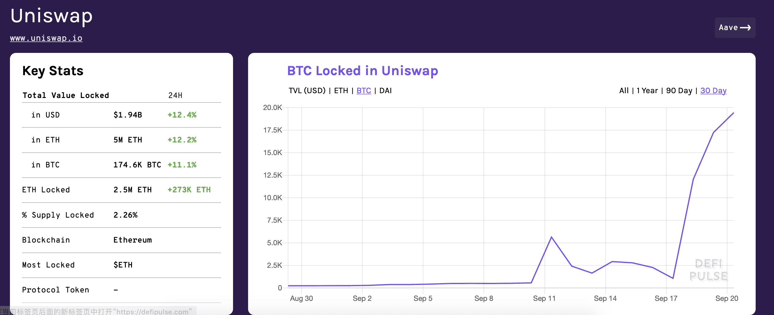Image resolution: width=774 pixels, height=315 pixels.
Task: Click the +273K ETH change value
Action: point(189,190)
